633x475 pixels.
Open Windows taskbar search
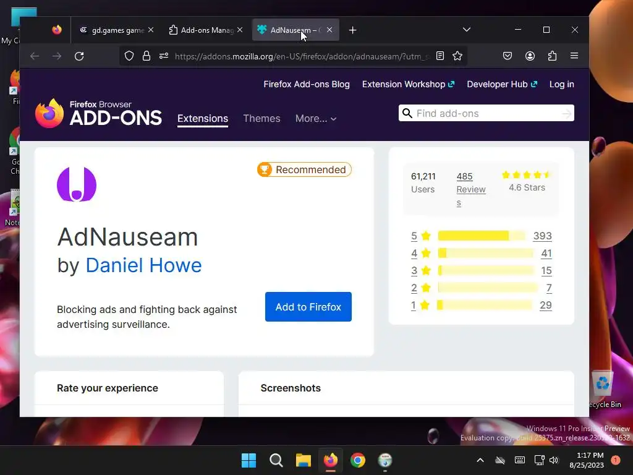coord(276,460)
